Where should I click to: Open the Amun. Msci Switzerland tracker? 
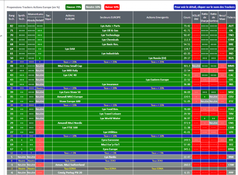[x=70, y=165]
